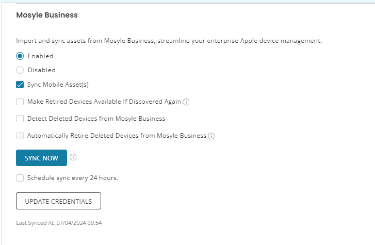375x245 pixels.
Task: Click info icon beside Make Retired Devices option
Action: [x=186, y=102]
